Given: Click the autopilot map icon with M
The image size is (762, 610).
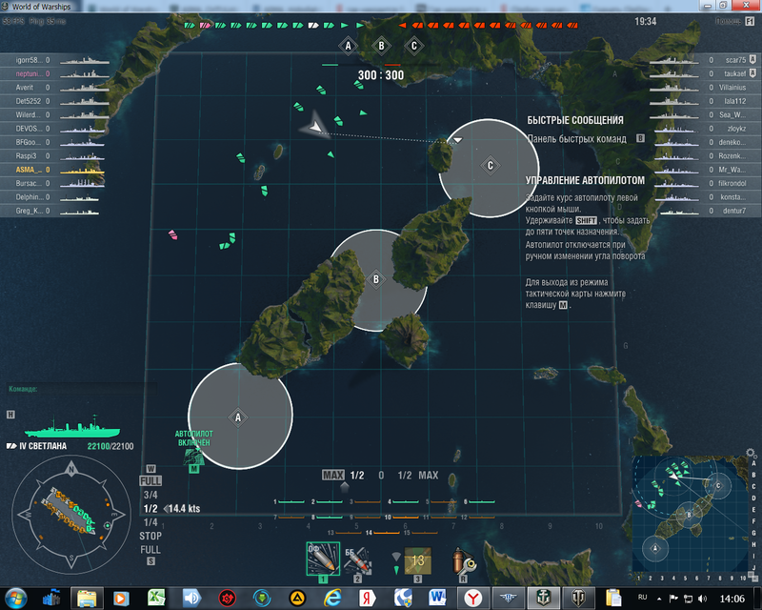Looking at the screenshot, I should click(194, 459).
